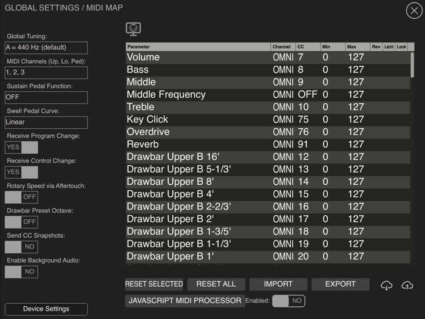Open the Swell Pedal Curve dropdown
The image size is (425, 319).
click(x=46, y=122)
